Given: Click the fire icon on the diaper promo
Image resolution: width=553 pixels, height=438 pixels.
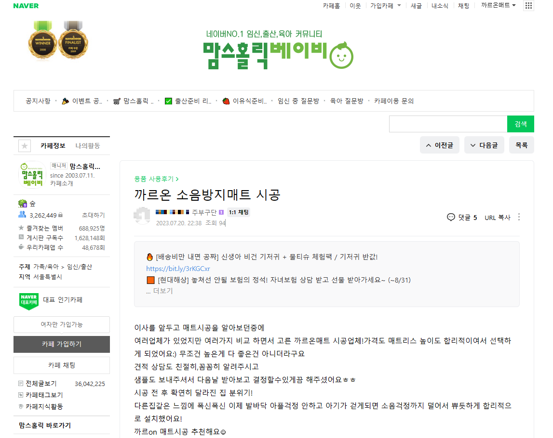Looking at the screenshot, I should [x=150, y=257].
